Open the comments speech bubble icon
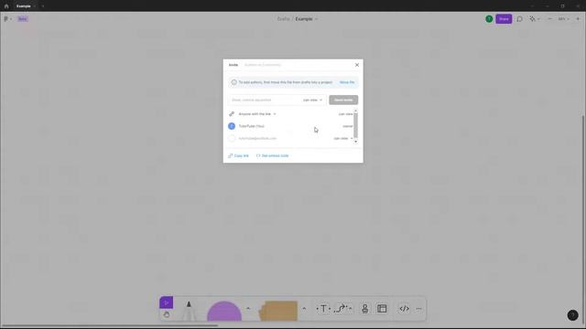Screen dimensions: 586x329 coord(519,18)
